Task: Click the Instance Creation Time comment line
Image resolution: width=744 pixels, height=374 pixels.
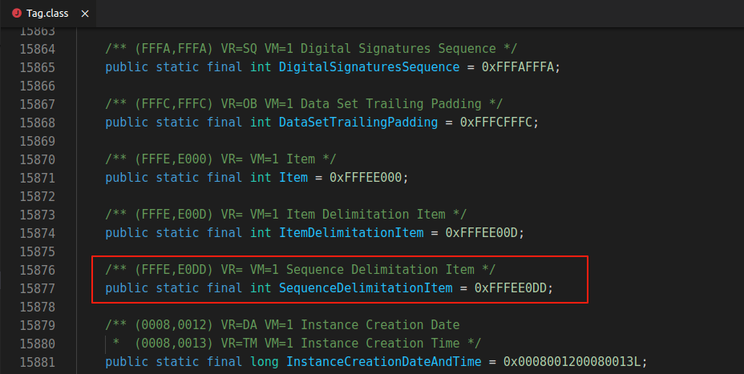Action: click(297, 344)
